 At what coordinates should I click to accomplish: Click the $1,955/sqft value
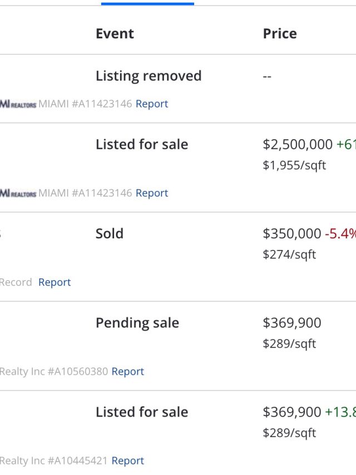[x=294, y=165]
